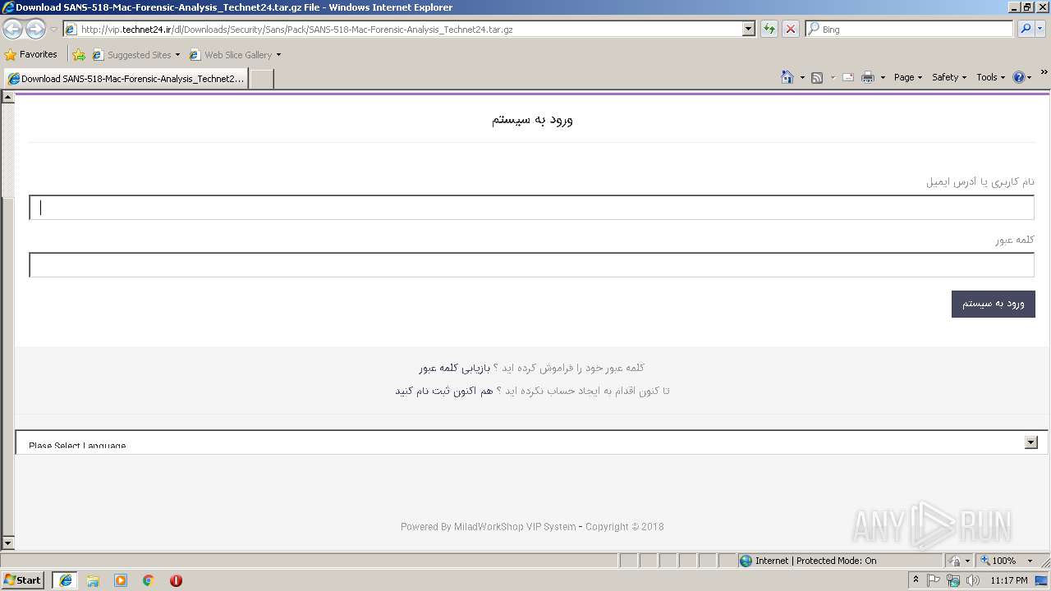Image resolution: width=1051 pixels, height=591 pixels.
Task: Open the Home button dropdown arrow
Action: point(802,78)
